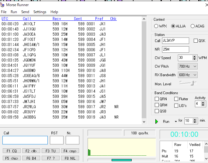Focus the Call entry field at bottom

click(x=25, y=140)
